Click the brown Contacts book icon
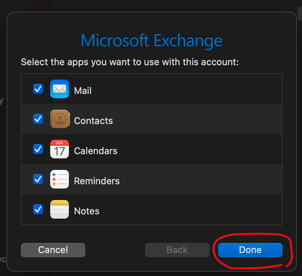This screenshot has width=302, height=276. pos(59,119)
